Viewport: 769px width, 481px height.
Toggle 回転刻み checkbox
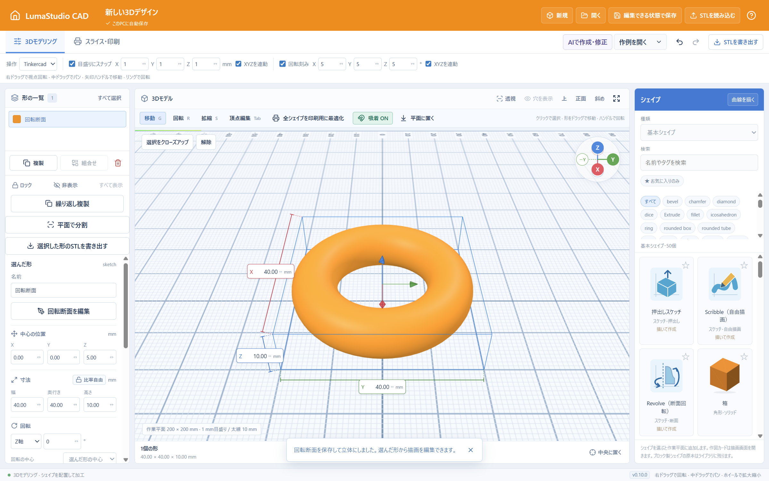[x=282, y=64]
